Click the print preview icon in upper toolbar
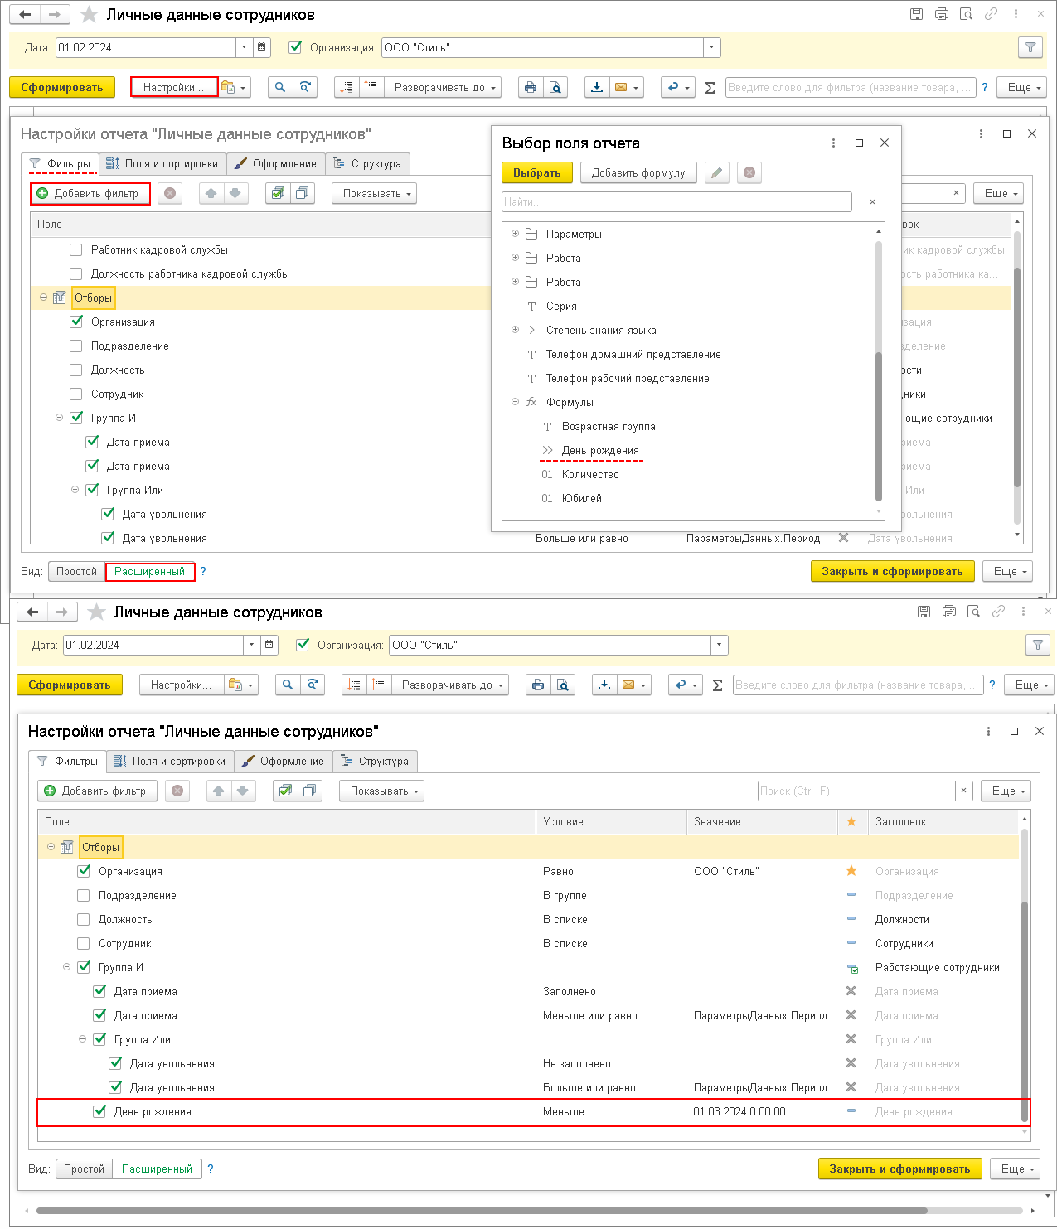Screen dimensions: 1057x1229 [555, 87]
